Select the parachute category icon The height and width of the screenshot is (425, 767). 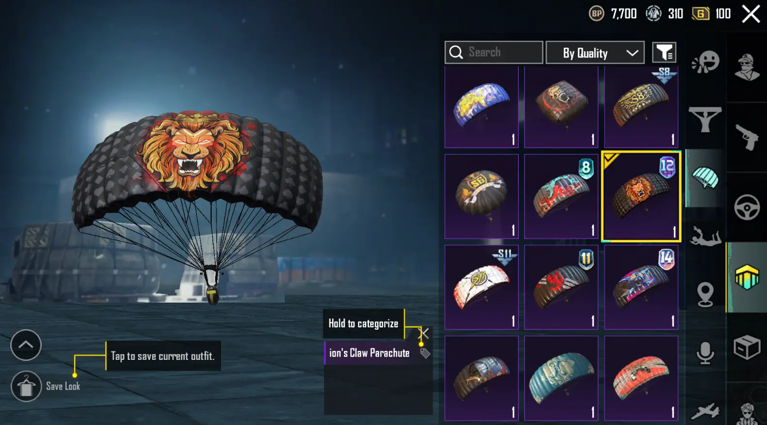click(705, 178)
